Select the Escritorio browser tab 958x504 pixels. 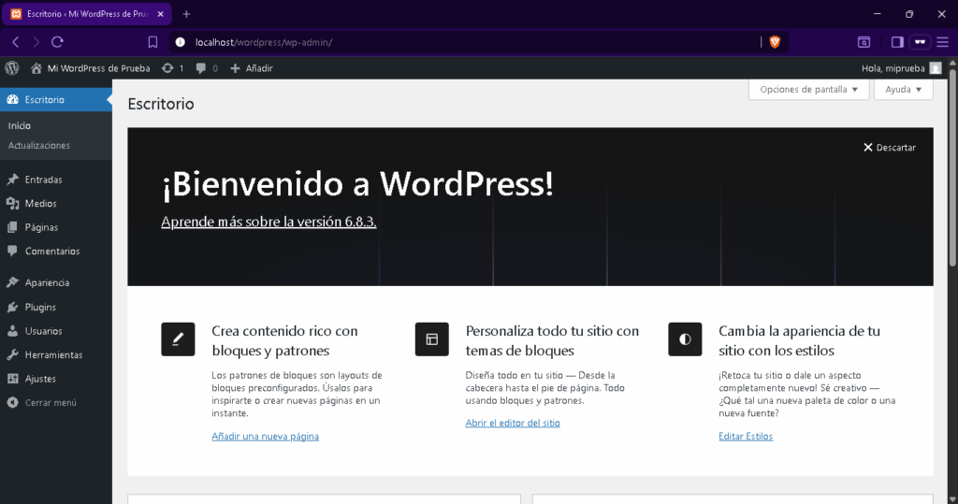click(x=87, y=13)
